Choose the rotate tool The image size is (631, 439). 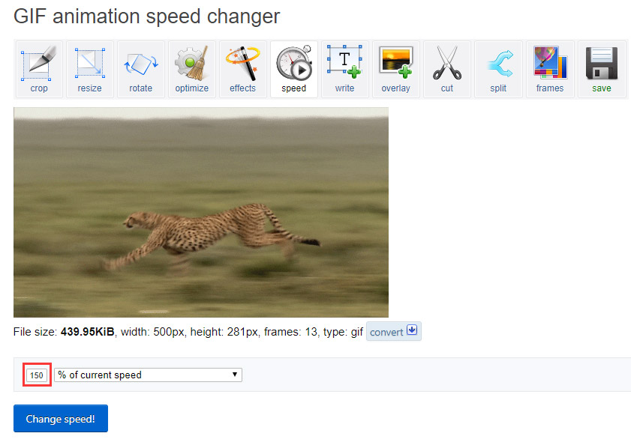[x=140, y=70]
